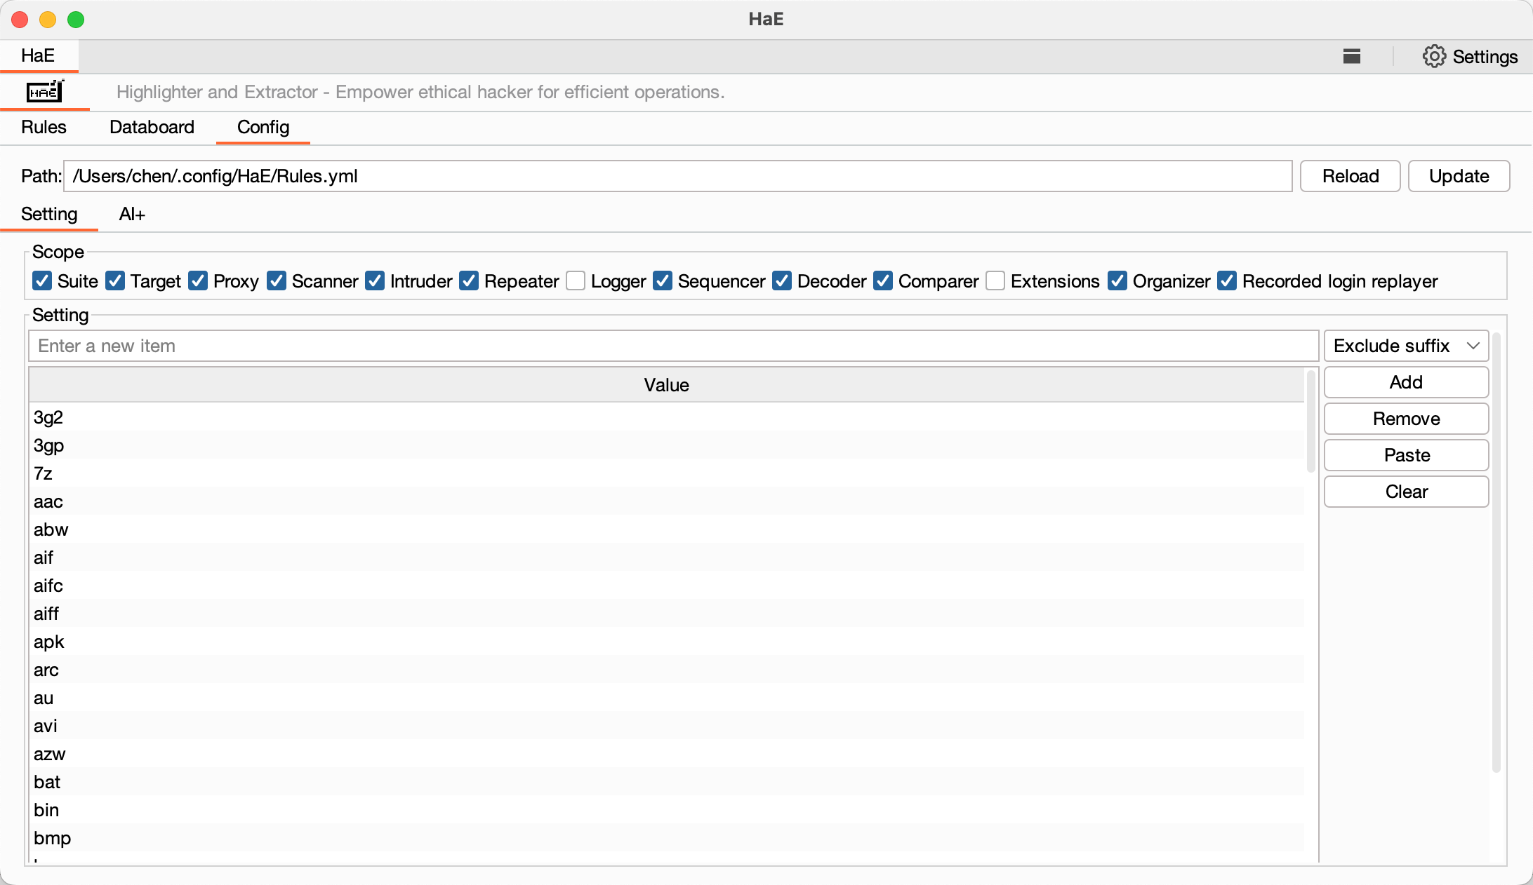Image resolution: width=1533 pixels, height=885 pixels.
Task: Switch to Rules tab
Action: coord(44,128)
